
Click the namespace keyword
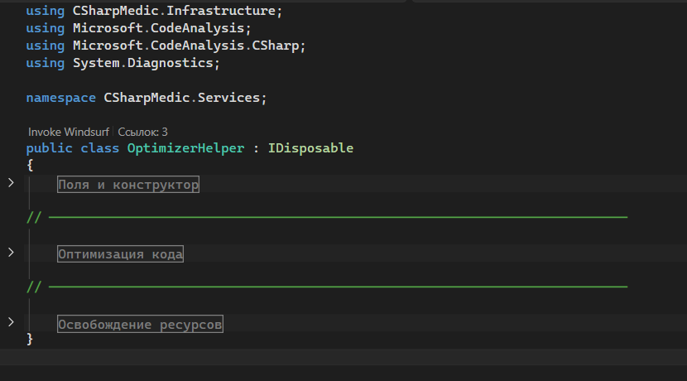(x=60, y=98)
